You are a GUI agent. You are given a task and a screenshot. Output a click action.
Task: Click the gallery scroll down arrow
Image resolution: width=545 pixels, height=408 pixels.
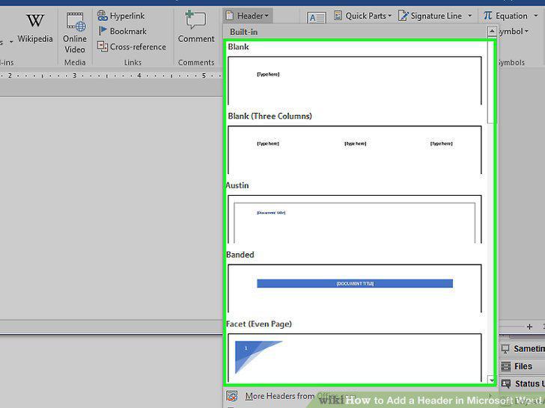point(491,380)
